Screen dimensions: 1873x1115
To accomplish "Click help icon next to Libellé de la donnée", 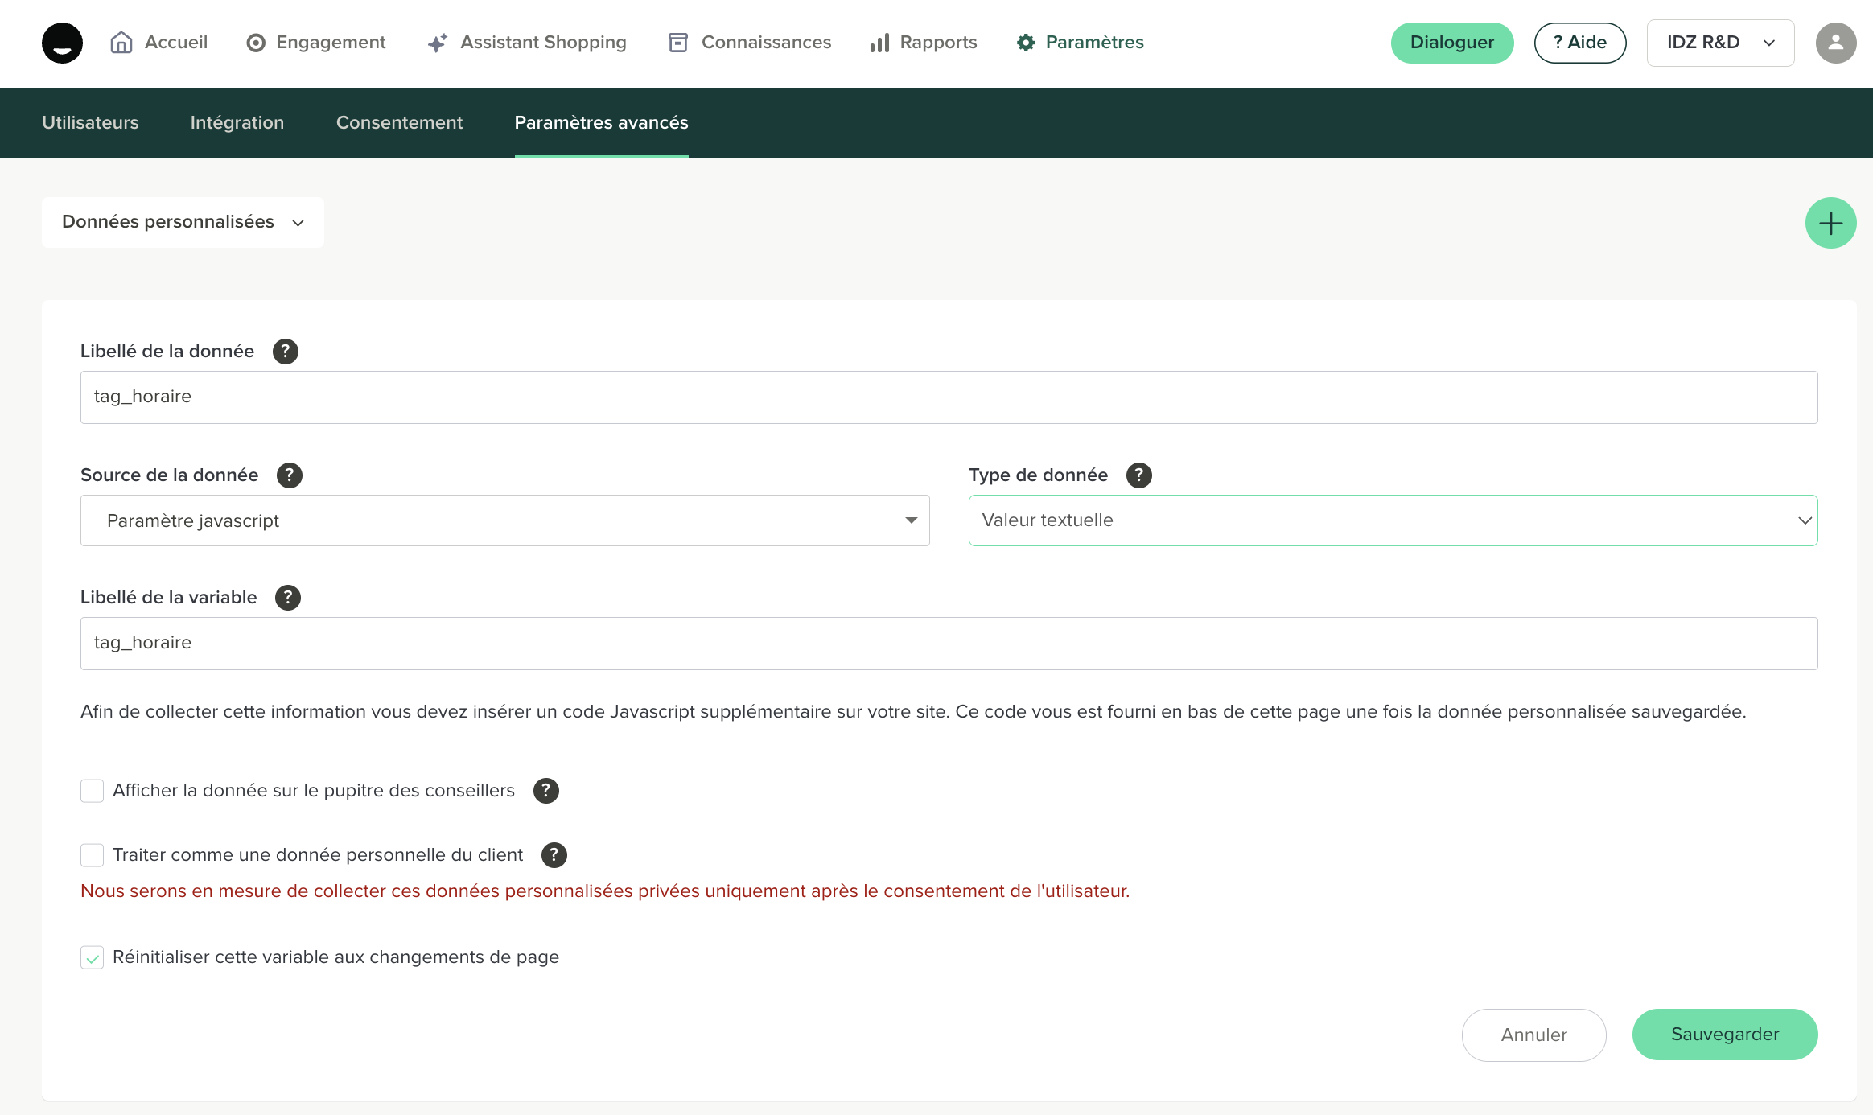I will 285,352.
